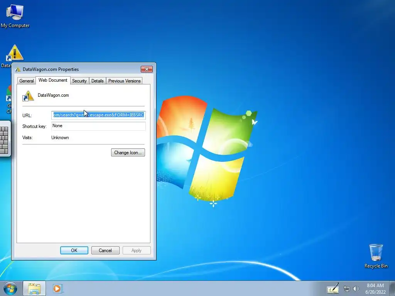
Task: Switch to the Security tab
Action: pyautogui.click(x=79, y=81)
